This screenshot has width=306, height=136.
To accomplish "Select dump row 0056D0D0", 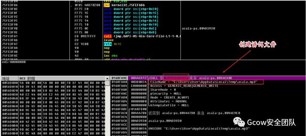I will click(53, 134).
